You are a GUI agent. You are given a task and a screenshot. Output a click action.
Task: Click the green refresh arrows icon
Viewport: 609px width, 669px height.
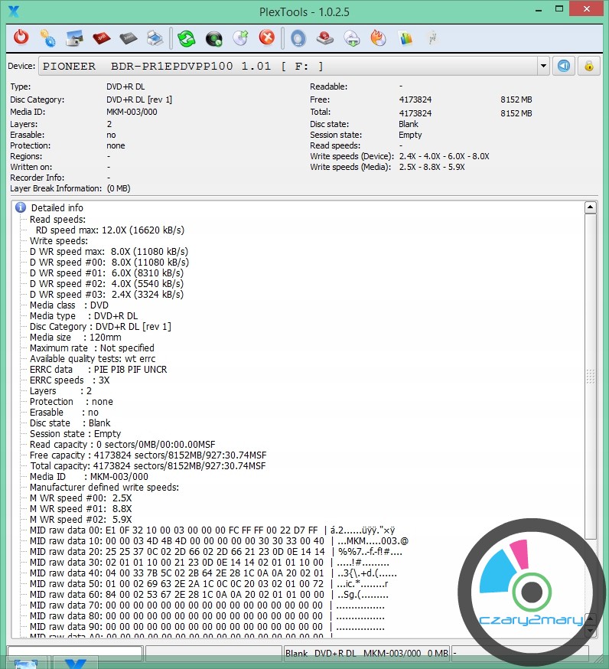click(186, 37)
